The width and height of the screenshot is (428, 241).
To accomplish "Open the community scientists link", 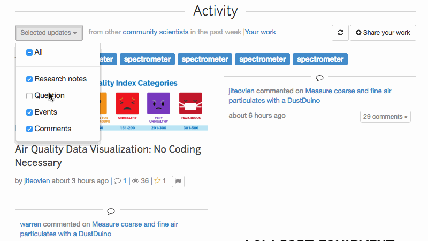I will click(156, 32).
